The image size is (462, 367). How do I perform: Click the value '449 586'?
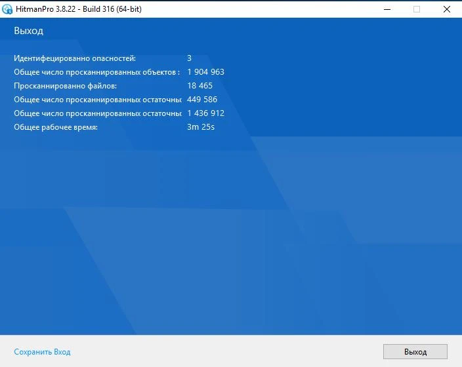(x=201, y=100)
